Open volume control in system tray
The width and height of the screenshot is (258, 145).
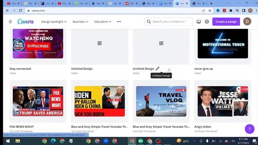point(233,141)
